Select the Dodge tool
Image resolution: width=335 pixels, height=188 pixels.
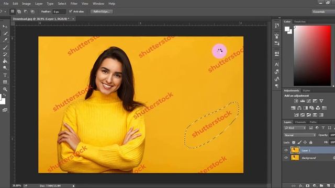[5, 68]
